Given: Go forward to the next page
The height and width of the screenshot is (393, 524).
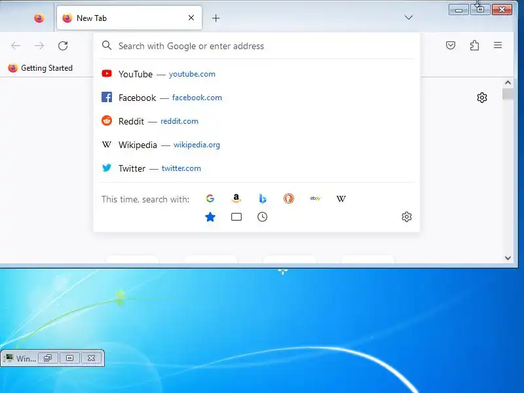Looking at the screenshot, I should 39,46.
